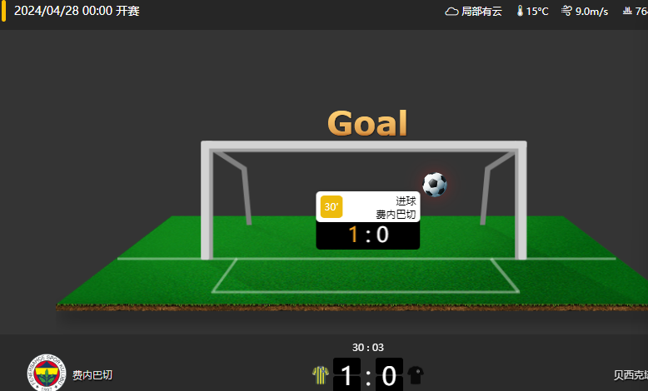This screenshot has width=648, height=391.
Task: Click the 进球 label in the event popup
Action: click(x=406, y=201)
